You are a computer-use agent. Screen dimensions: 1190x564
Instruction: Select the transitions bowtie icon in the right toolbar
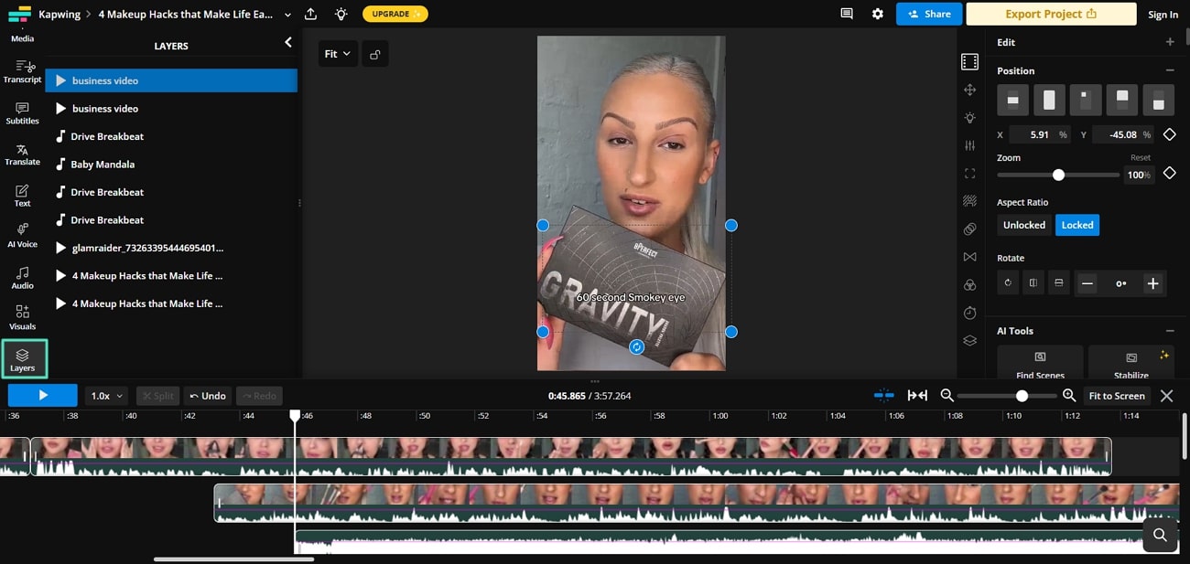969,257
